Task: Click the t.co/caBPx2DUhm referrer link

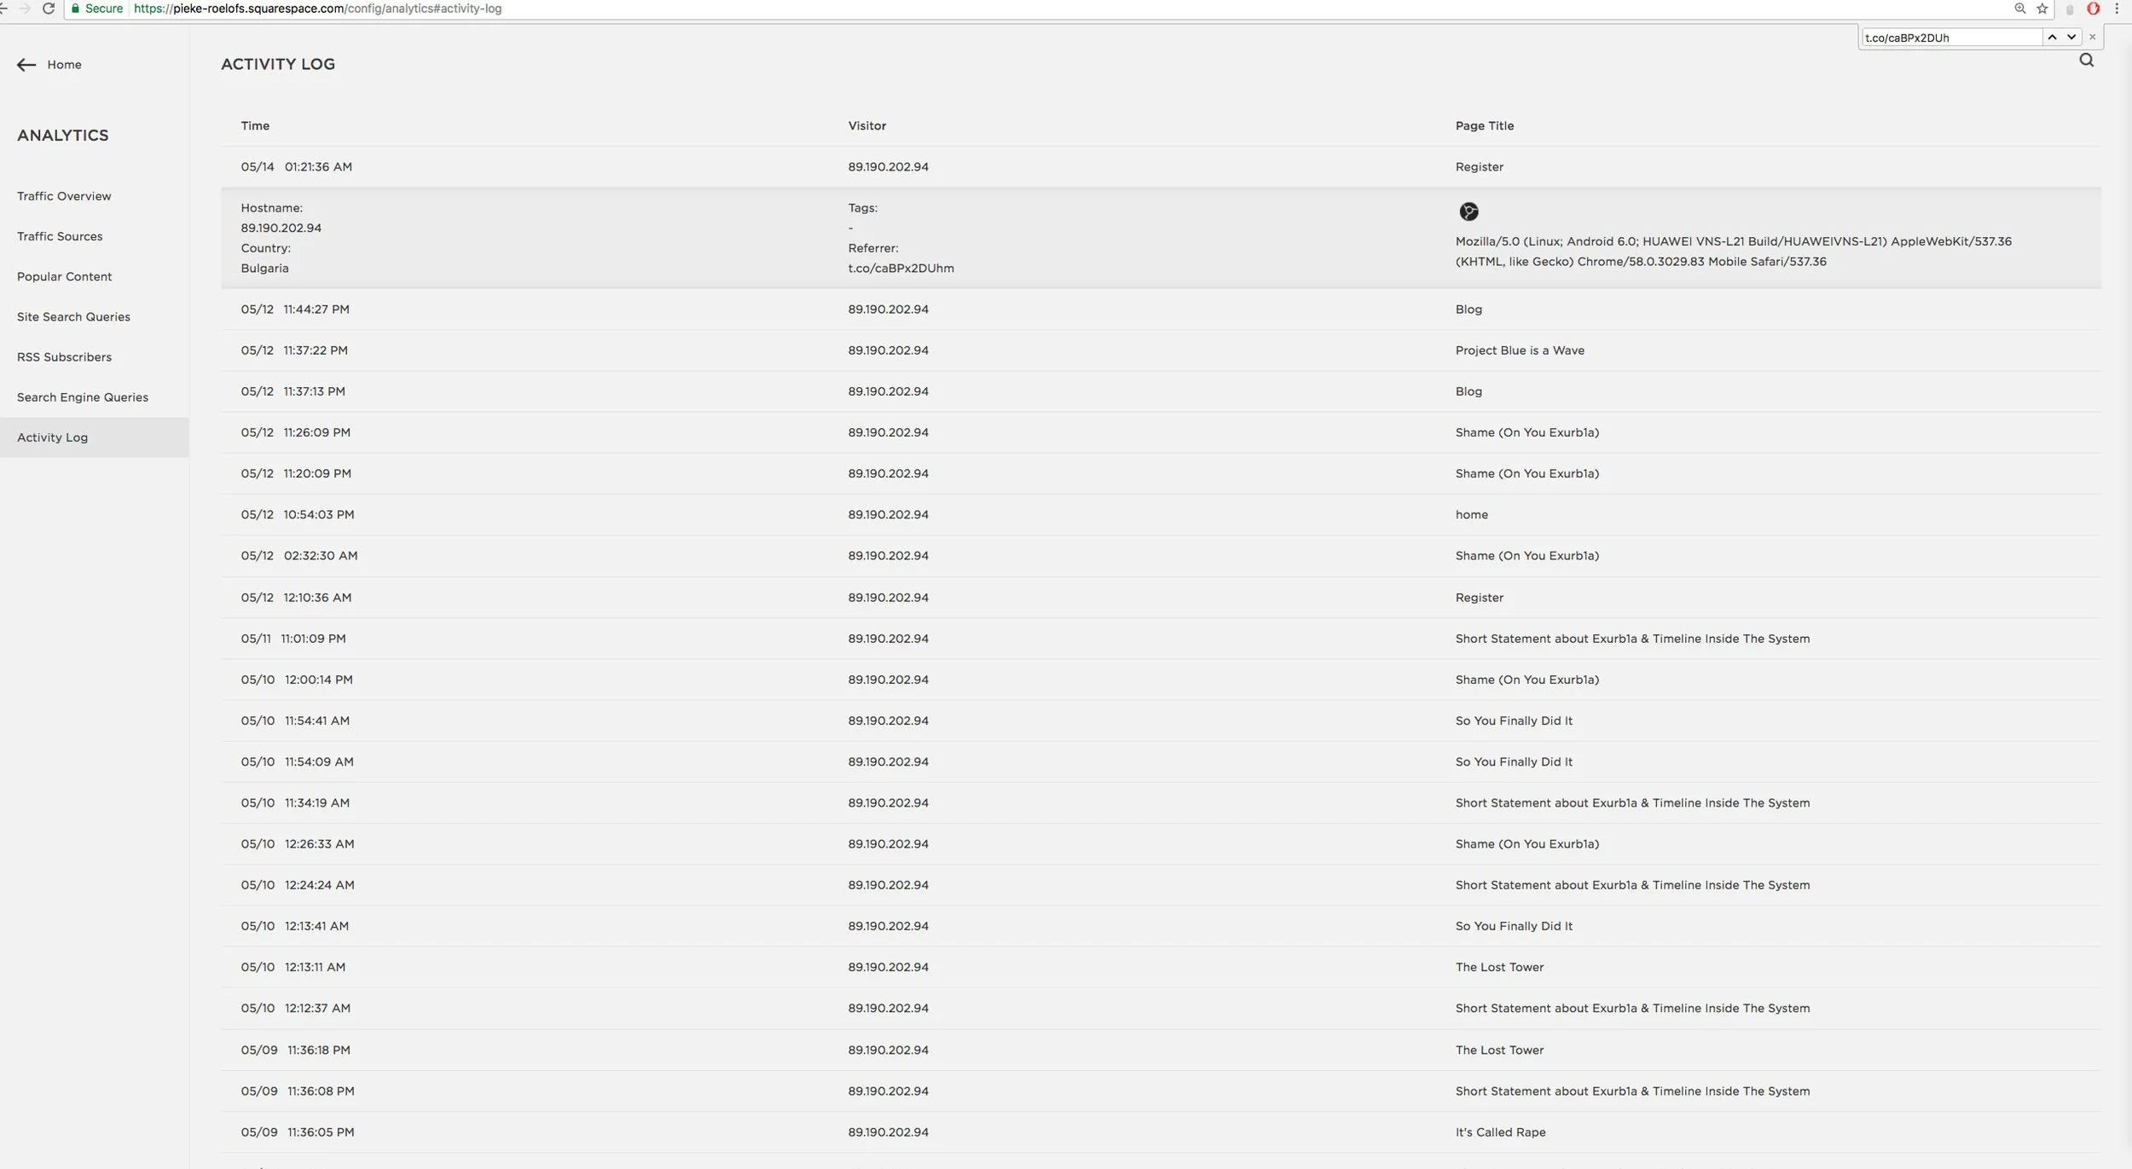Action: [901, 269]
